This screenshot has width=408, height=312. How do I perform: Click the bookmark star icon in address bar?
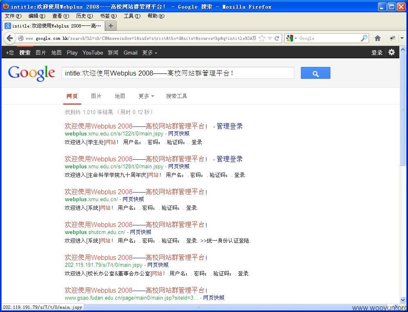(x=262, y=38)
